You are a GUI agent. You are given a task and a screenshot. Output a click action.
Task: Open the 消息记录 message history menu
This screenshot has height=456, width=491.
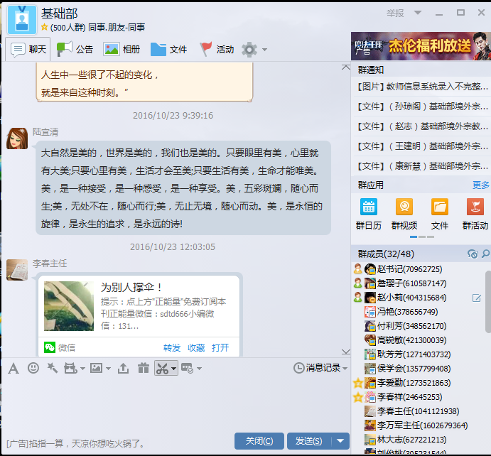321,368
